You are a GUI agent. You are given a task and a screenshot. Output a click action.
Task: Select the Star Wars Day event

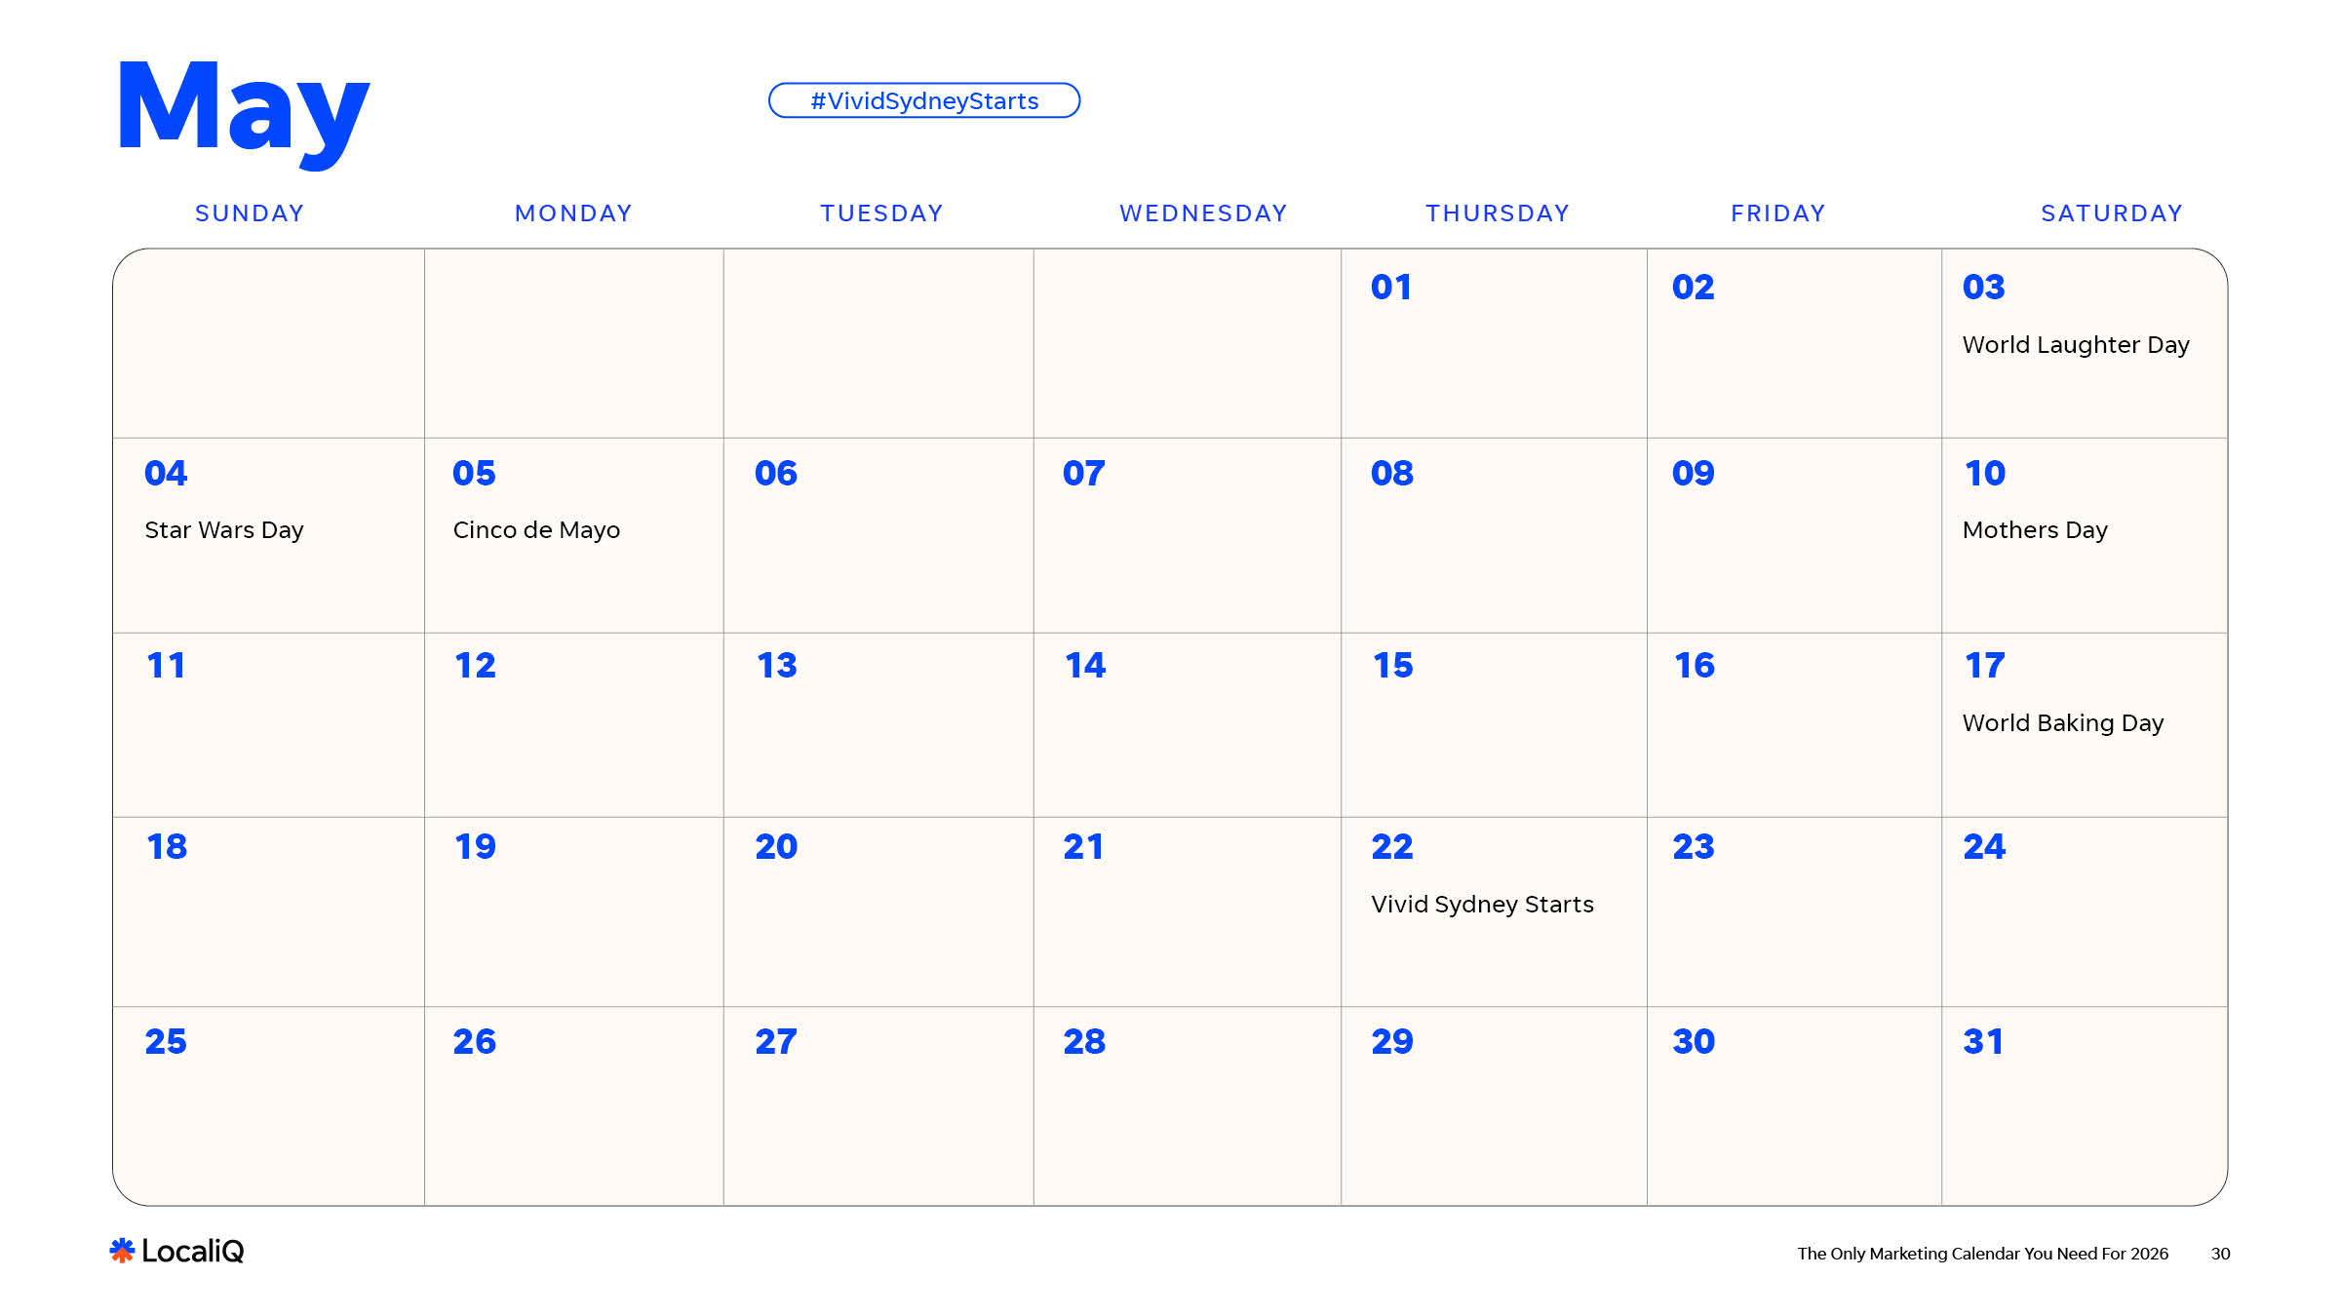coord(224,530)
